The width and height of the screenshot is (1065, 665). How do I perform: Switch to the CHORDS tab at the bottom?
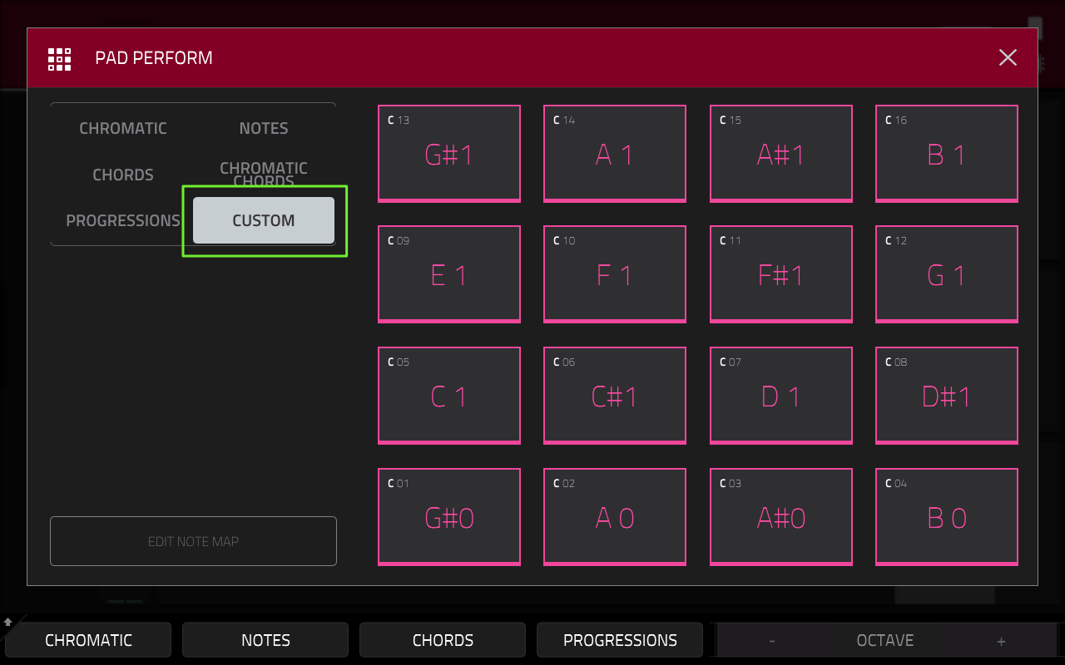tap(442, 640)
